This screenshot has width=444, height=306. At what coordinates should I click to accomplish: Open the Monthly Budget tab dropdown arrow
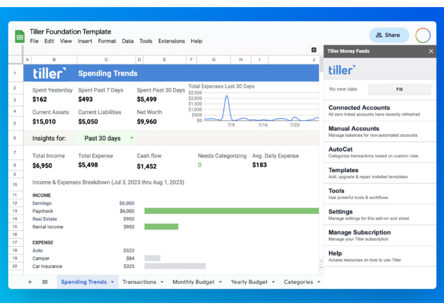(x=221, y=282)
